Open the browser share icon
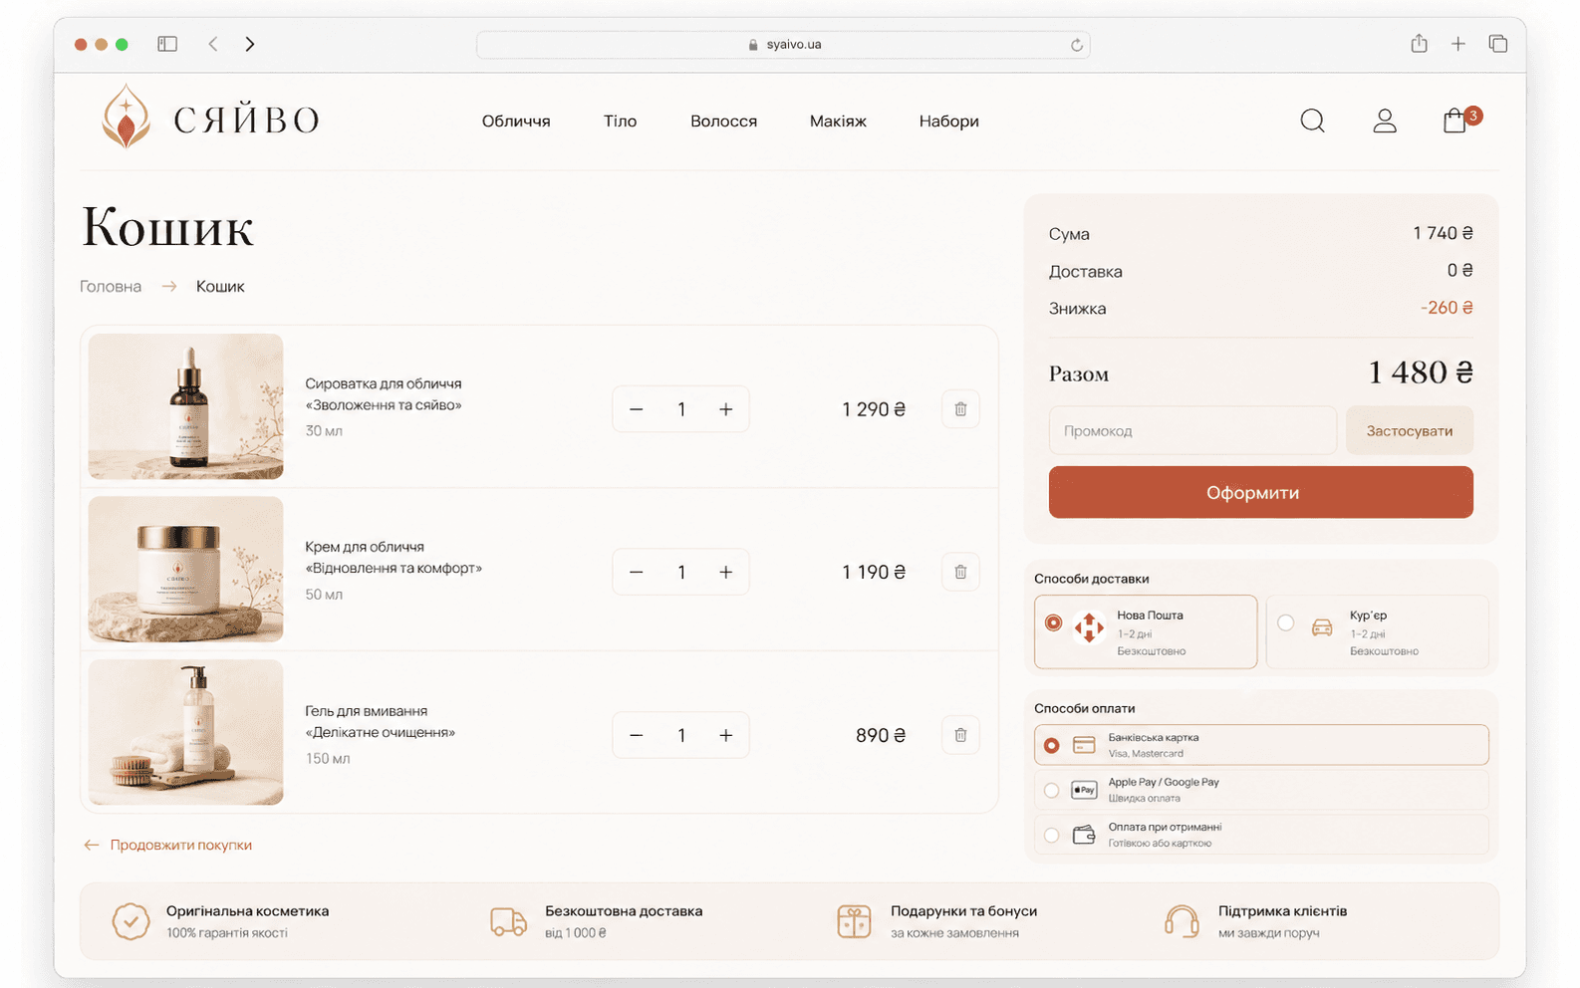This screenshot has height=988, width=1580. 1419,44
